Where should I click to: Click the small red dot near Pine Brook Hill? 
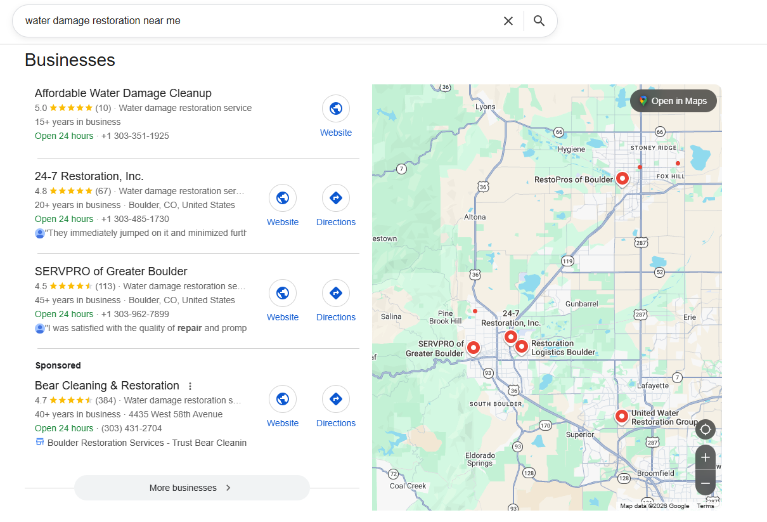(475, 311)
